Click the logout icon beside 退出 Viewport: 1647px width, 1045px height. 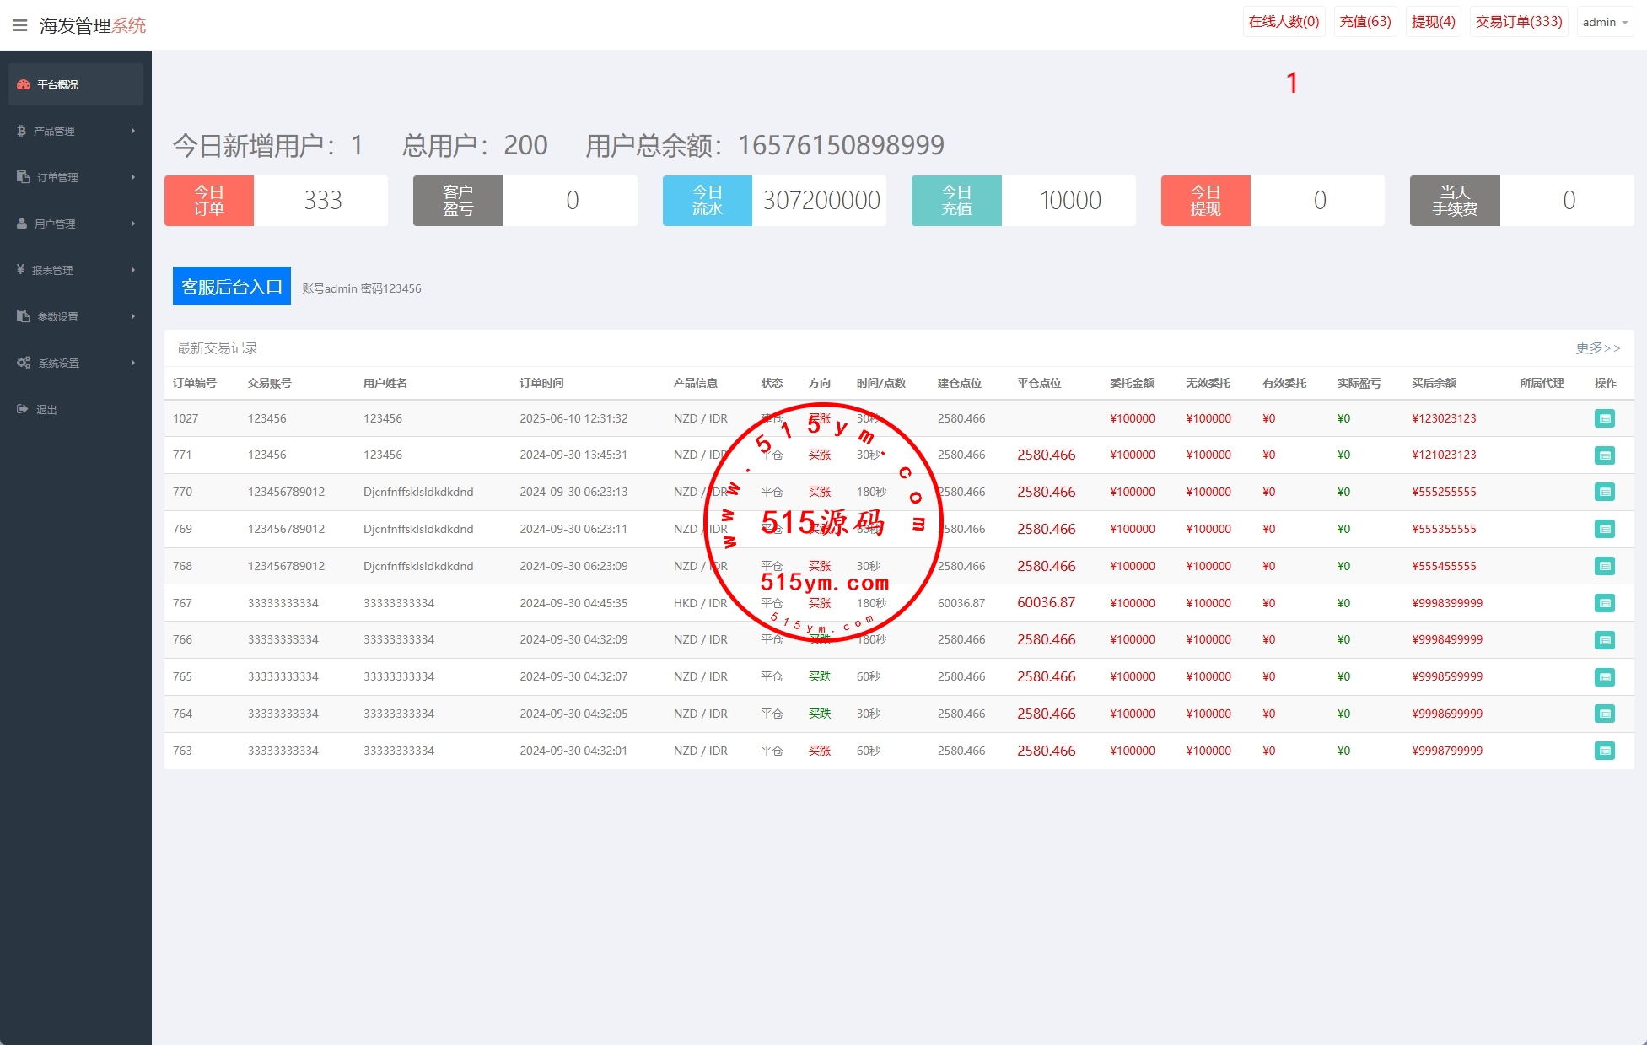point(22,409)
